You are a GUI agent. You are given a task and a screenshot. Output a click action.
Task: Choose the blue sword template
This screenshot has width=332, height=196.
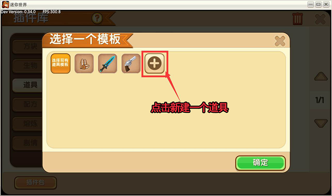(x=107, y=63)
